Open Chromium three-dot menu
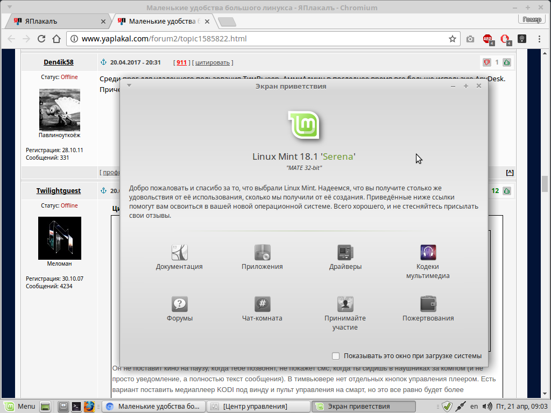This screenshot has height=413, width=551. click(539, 39)
